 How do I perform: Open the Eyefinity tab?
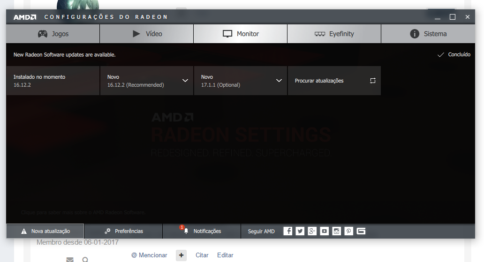tap(334, 34)
